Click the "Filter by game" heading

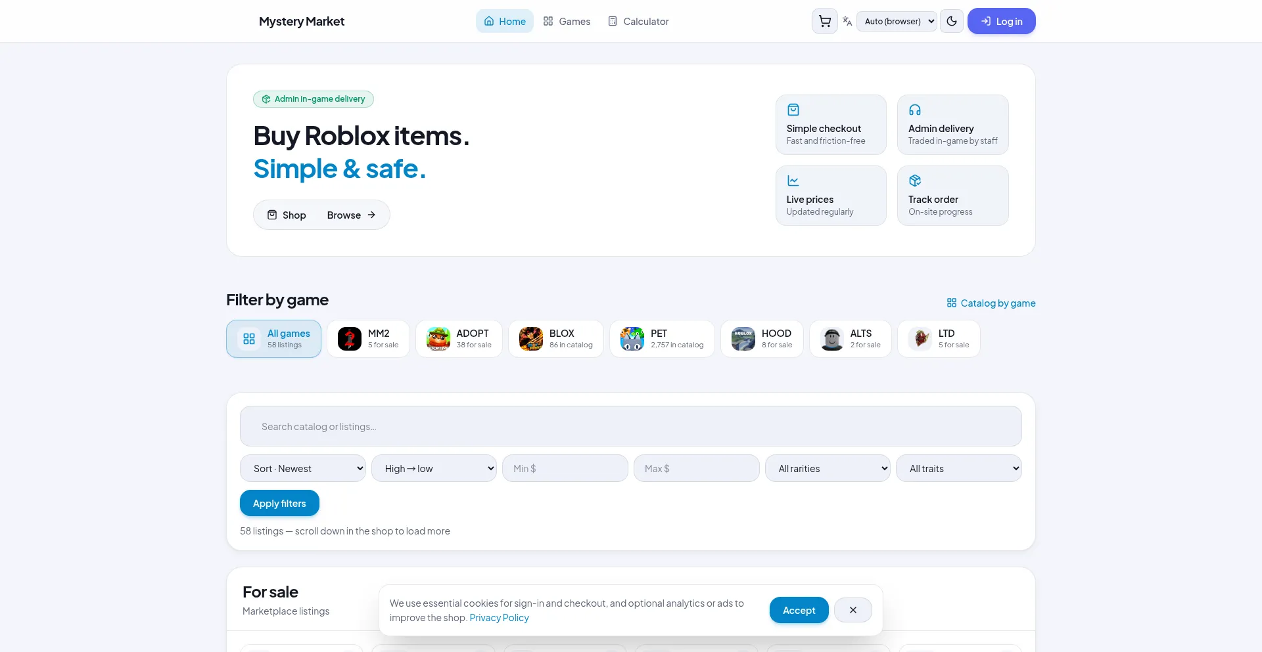277,300
